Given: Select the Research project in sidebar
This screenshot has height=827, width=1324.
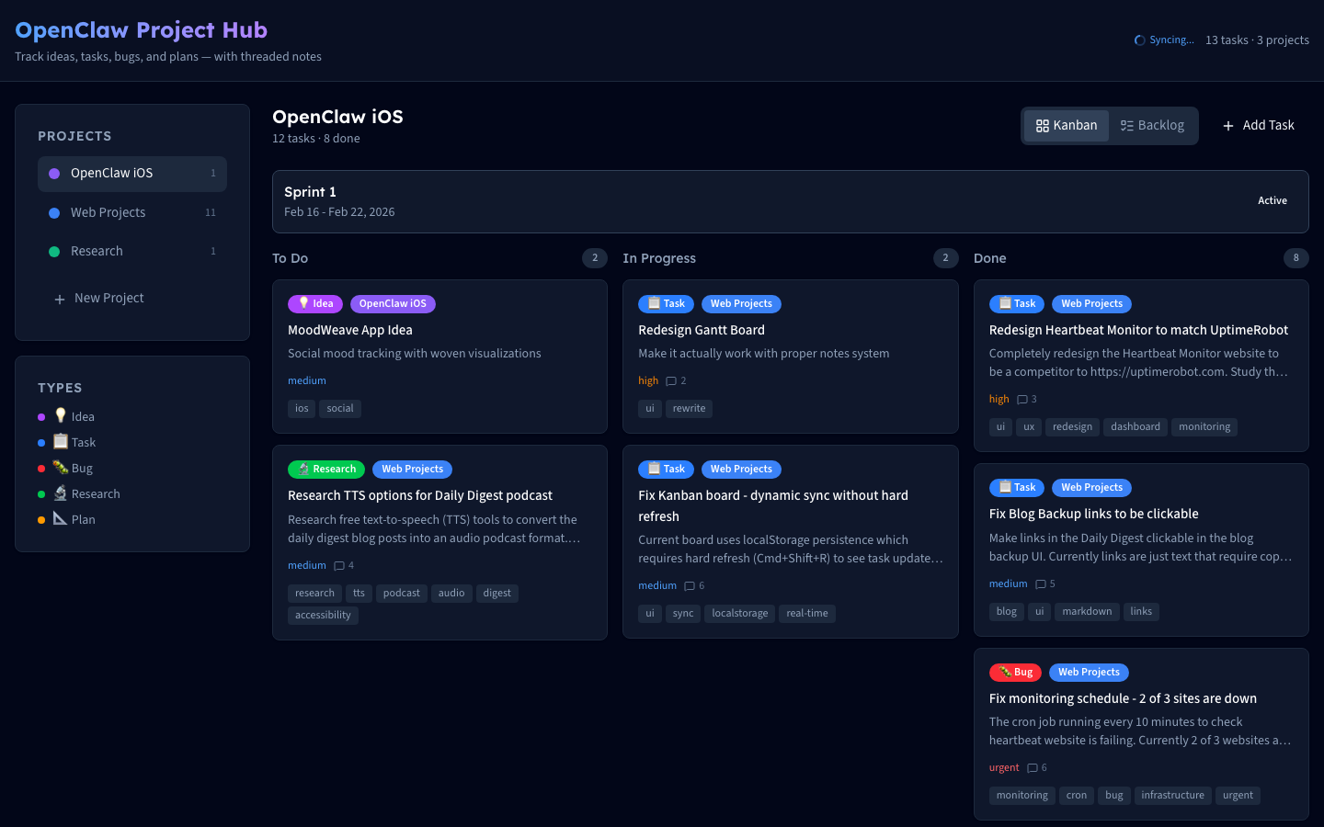Looking at the screenshot, I should coord(97,251).
